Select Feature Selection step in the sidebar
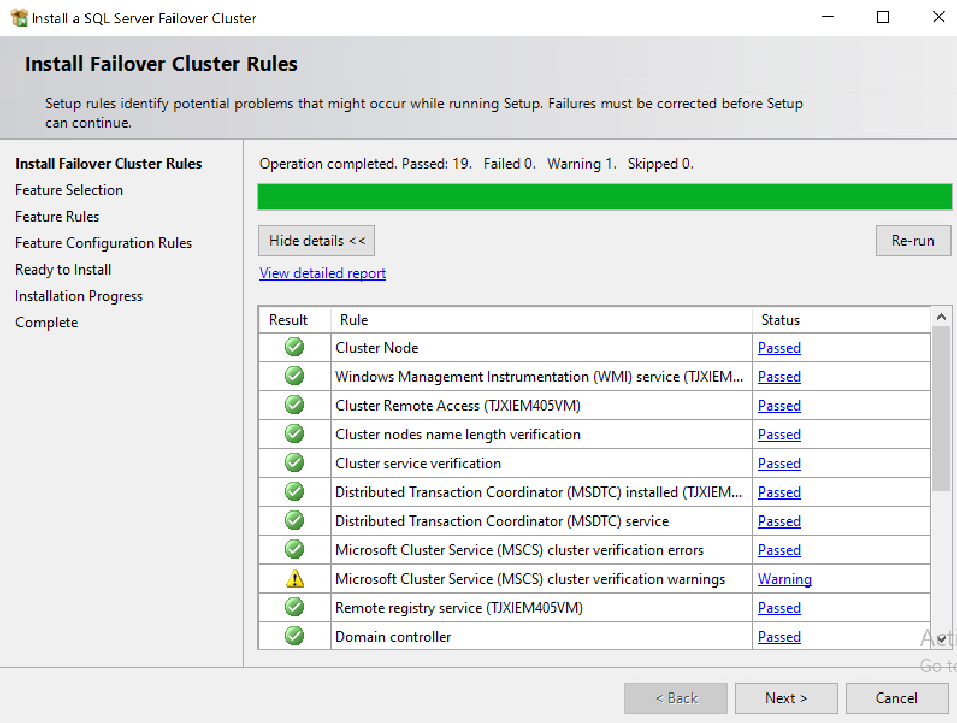 tap(69, 190)
